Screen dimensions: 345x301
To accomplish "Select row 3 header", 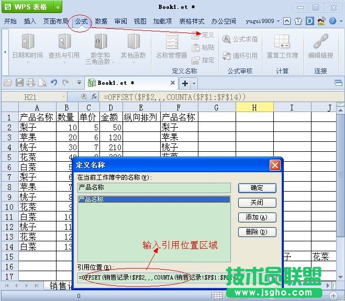I will [x=9, y=137].
